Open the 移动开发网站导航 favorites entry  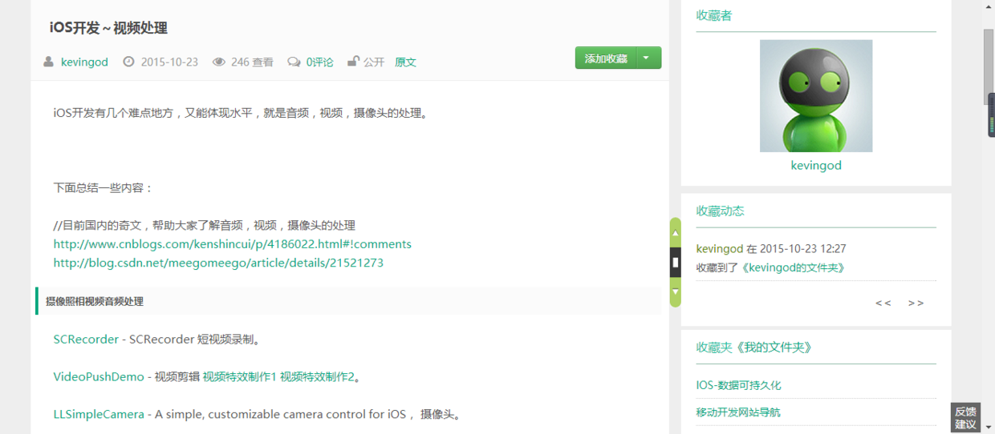pos(738,412)
